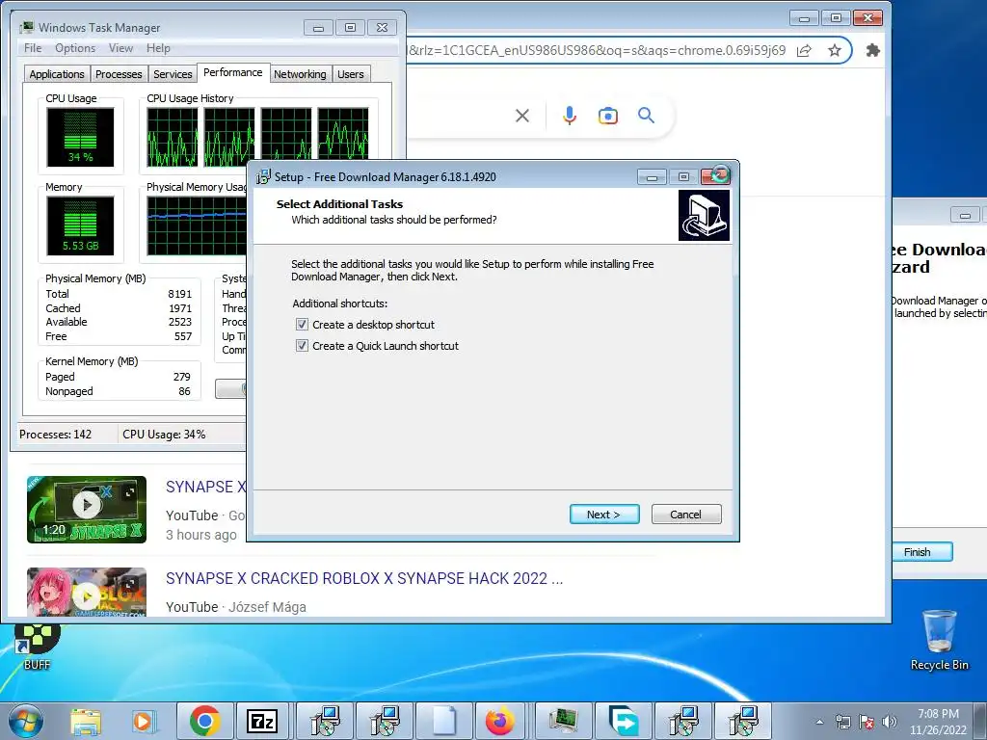Click the Cached memory value 1971
This screenshot has width=987, height=740.
coord(180,308)
